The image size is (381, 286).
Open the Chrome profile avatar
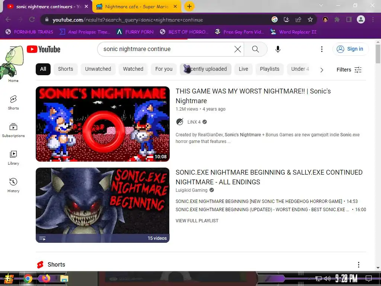[x=361, y=19]
